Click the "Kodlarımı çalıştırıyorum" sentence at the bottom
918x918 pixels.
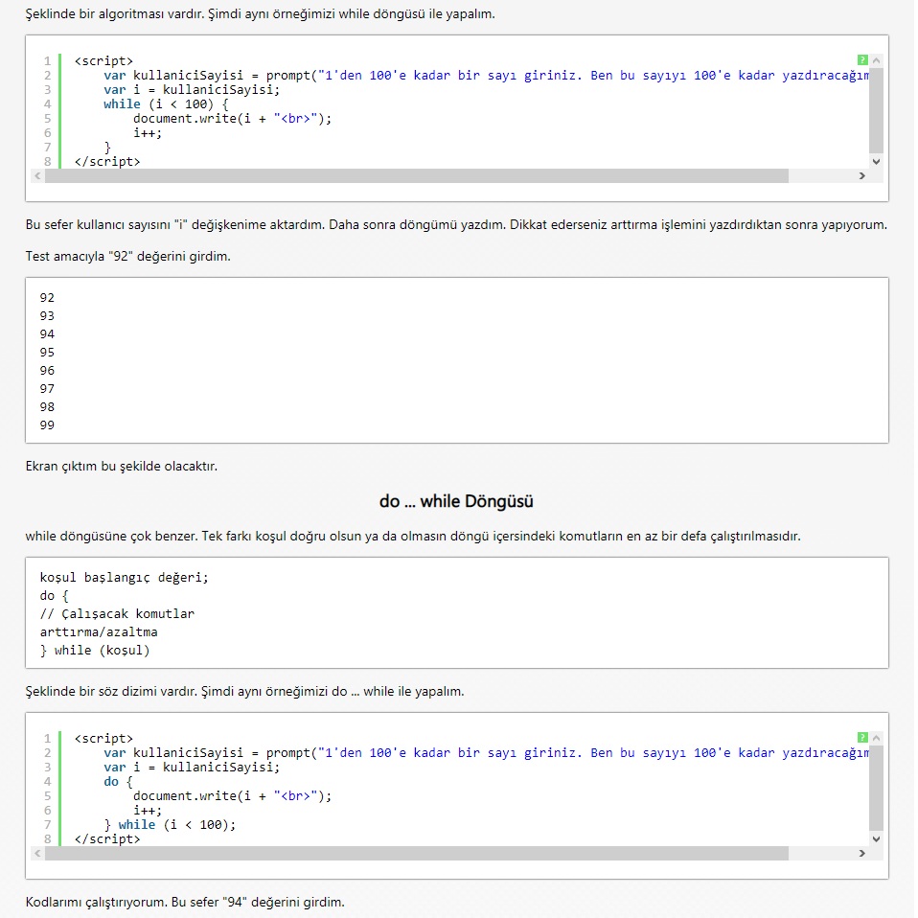[184, 903]
